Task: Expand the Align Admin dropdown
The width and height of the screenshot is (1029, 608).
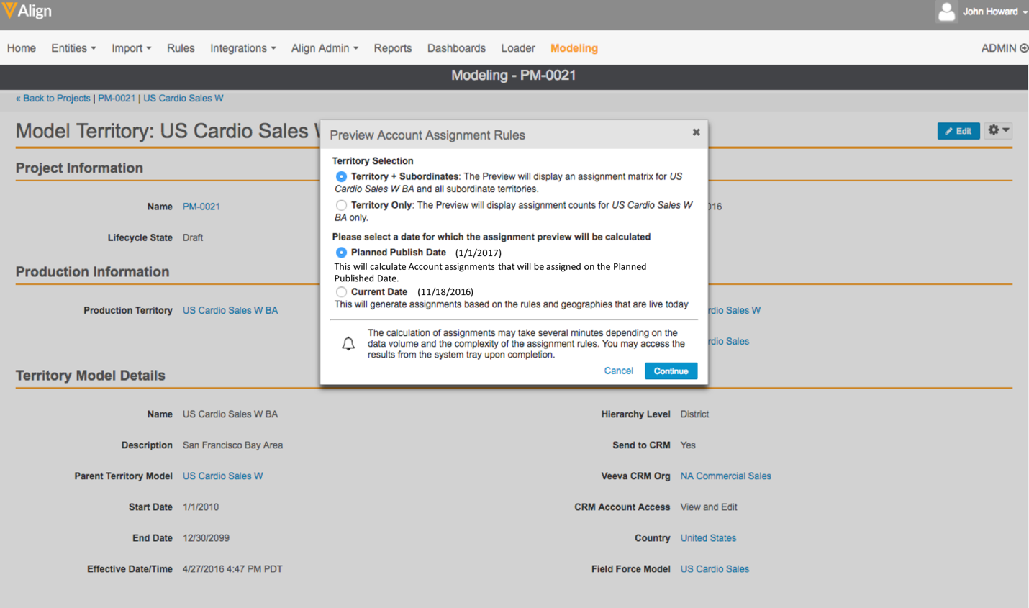Action: click(x=325, y=48)
